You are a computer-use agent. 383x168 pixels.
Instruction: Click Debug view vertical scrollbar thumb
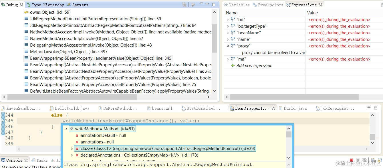point(214,38)
